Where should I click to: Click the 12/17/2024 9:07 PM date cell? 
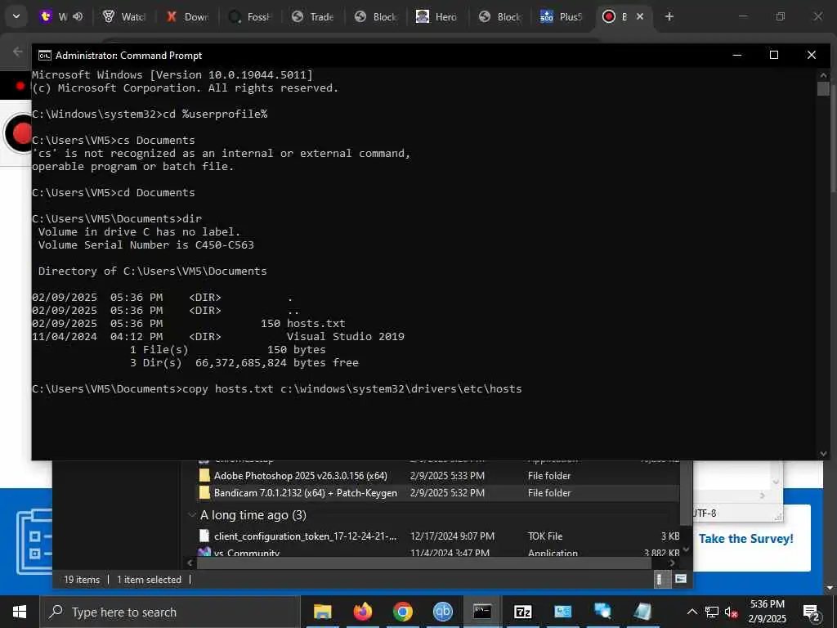click(452, 536)
